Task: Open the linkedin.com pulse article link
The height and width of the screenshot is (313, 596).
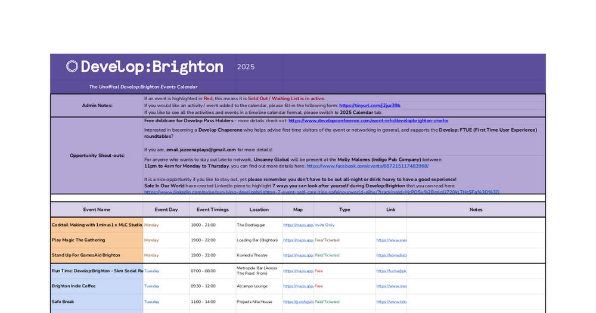Action: coord(322,192)
